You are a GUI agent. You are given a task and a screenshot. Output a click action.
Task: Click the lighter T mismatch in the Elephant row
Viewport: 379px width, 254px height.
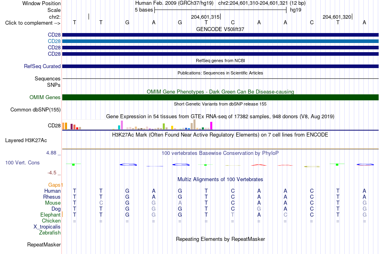tap(233, 215)
